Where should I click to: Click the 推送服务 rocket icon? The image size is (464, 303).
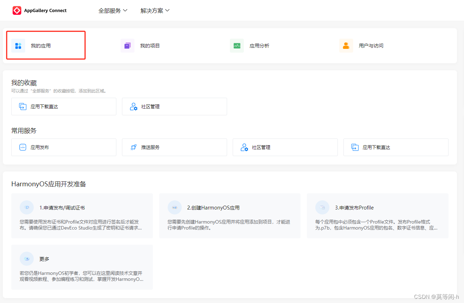click(134, 147)
